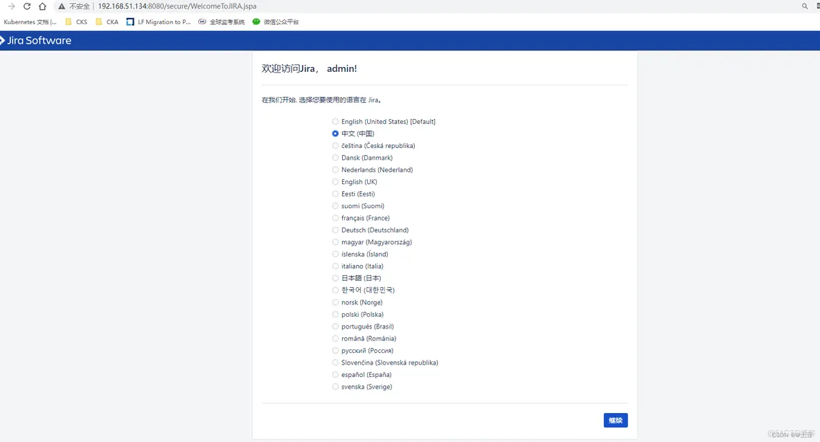The image size is (820, 442).
Task: Choose română (România) language
Action: [335, 338]
